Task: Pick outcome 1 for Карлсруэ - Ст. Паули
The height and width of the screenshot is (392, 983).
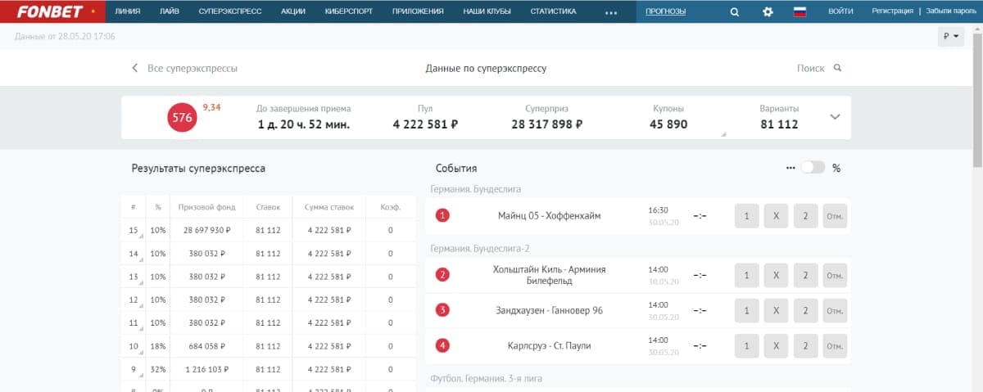Action: pyautogui.click(x=746, y=345)
